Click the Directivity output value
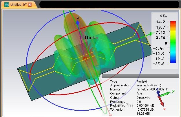The height and width of the screenshot is (117, 181). click(x=143, y=98)
